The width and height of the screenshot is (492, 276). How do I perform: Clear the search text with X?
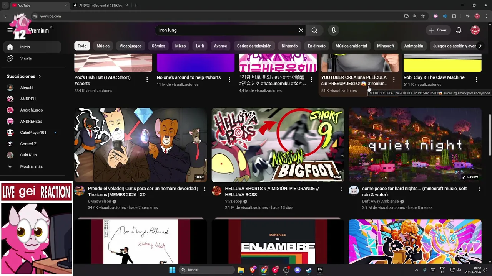click(x=301, y=30)
